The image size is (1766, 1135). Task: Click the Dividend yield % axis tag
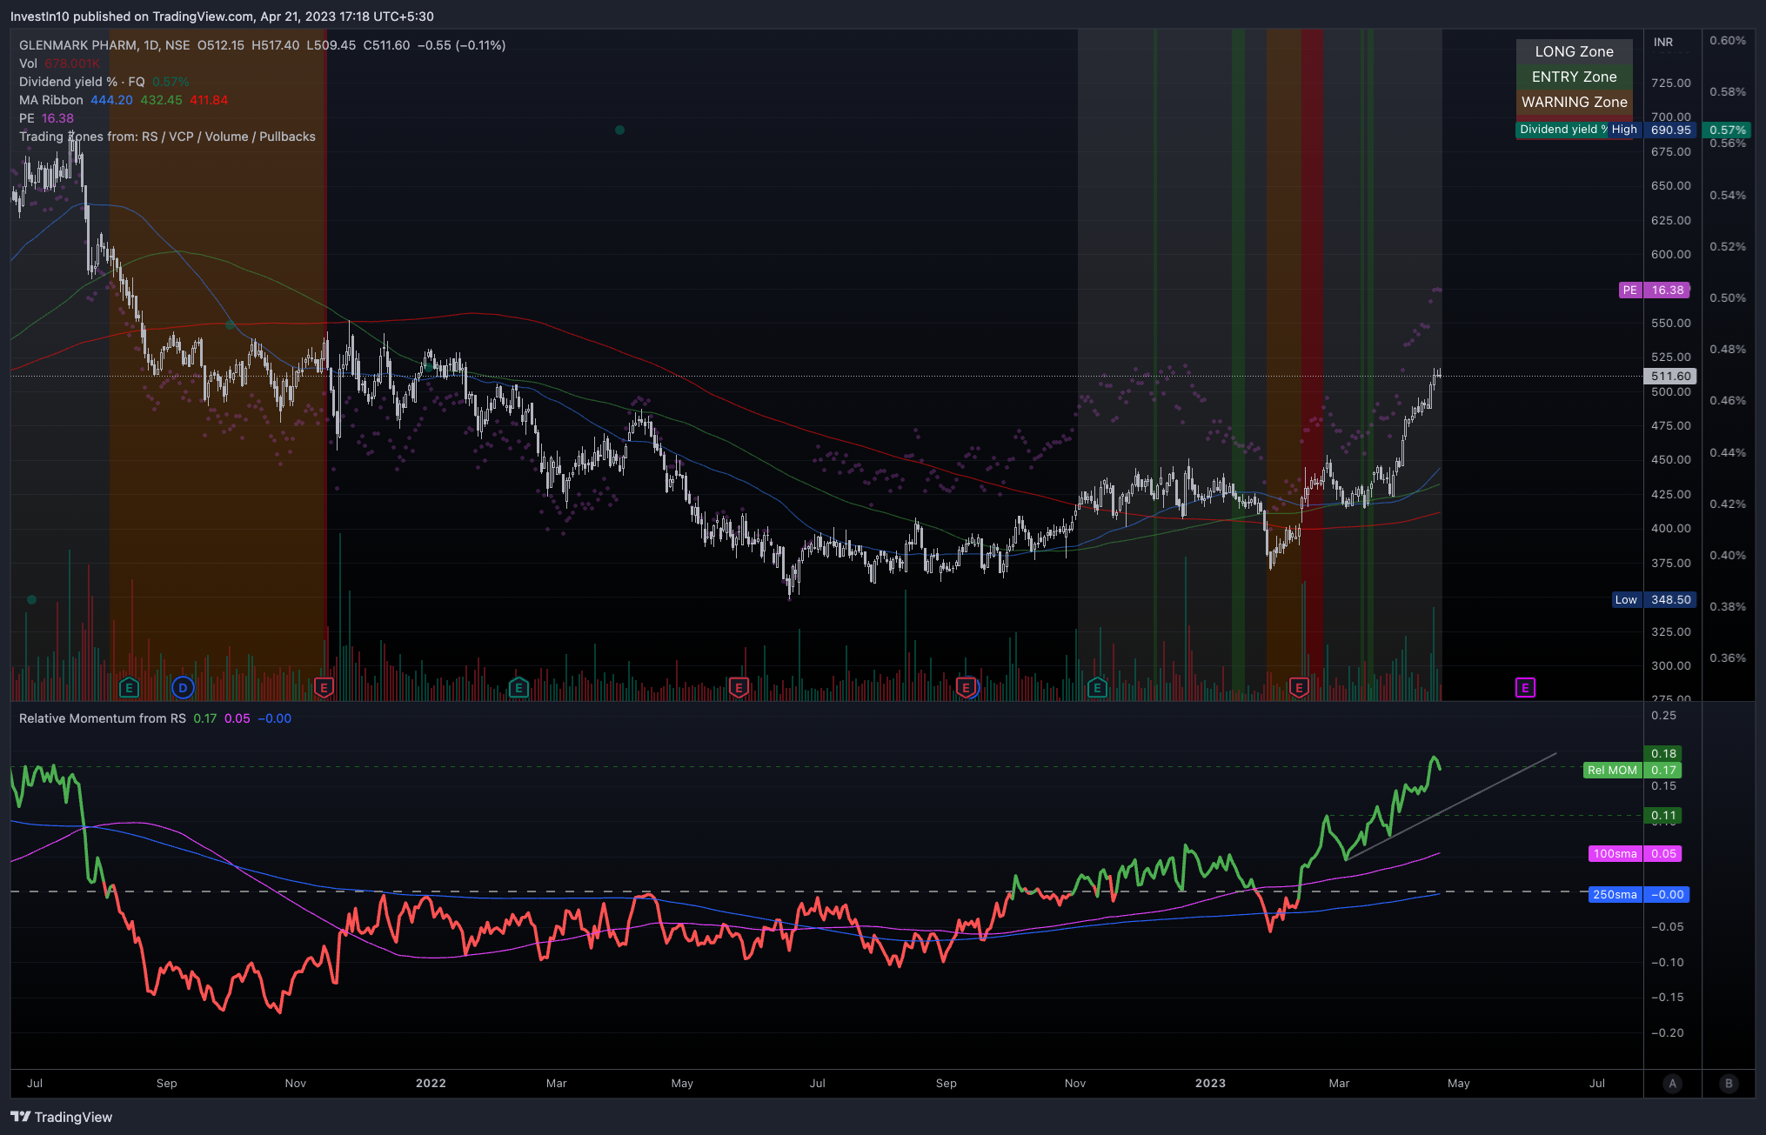click(x=1563, y=130)
